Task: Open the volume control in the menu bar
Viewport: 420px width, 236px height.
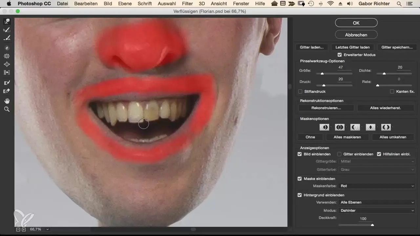Action: pyautogui.click(x=349, y=4)
